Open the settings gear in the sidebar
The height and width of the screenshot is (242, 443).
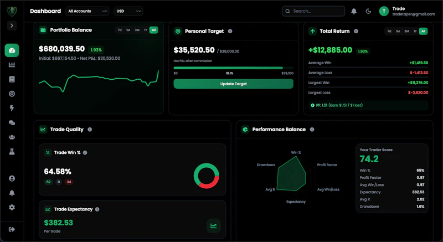(x=12, y=207)
